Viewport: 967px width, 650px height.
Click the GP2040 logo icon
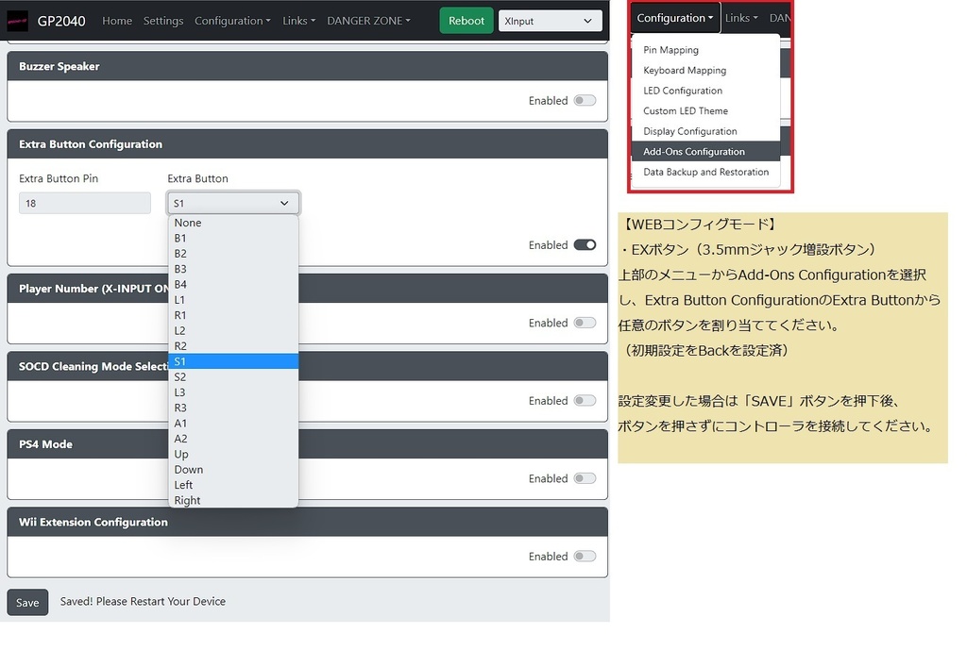[x=17, y=21]
